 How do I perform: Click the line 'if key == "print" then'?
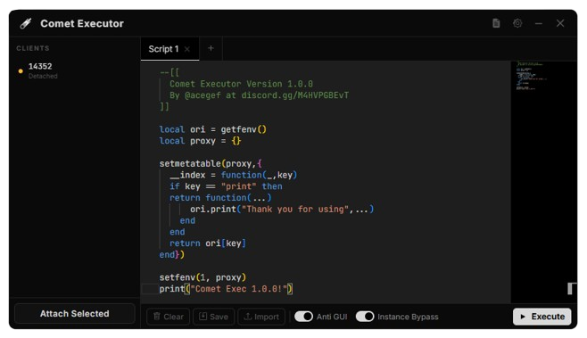226,186
